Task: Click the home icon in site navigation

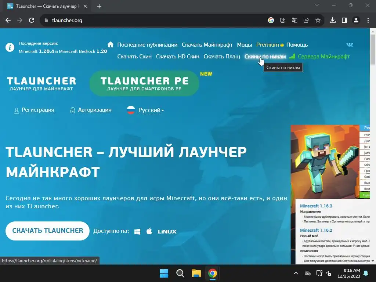Action: (x=111, y=44)
